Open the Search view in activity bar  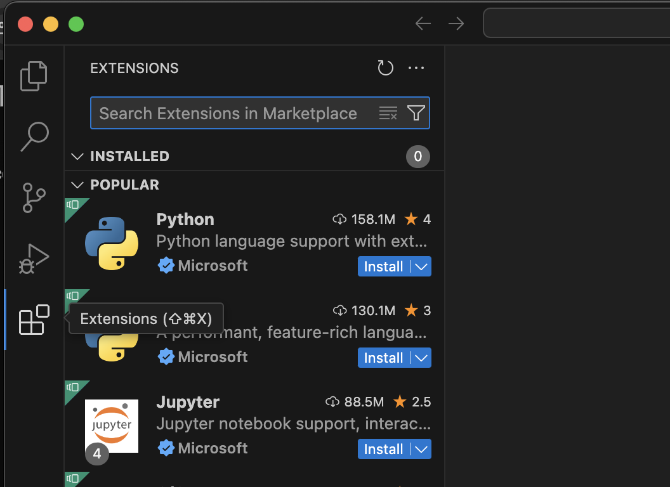pyautogui.click(x=35, y=137)
